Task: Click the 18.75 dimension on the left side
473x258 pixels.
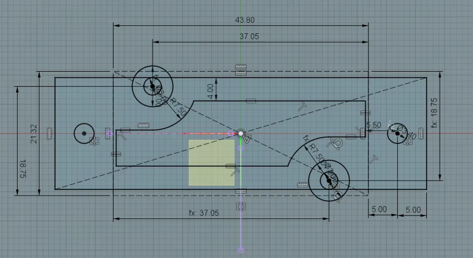Action: [x=23, y=169]
